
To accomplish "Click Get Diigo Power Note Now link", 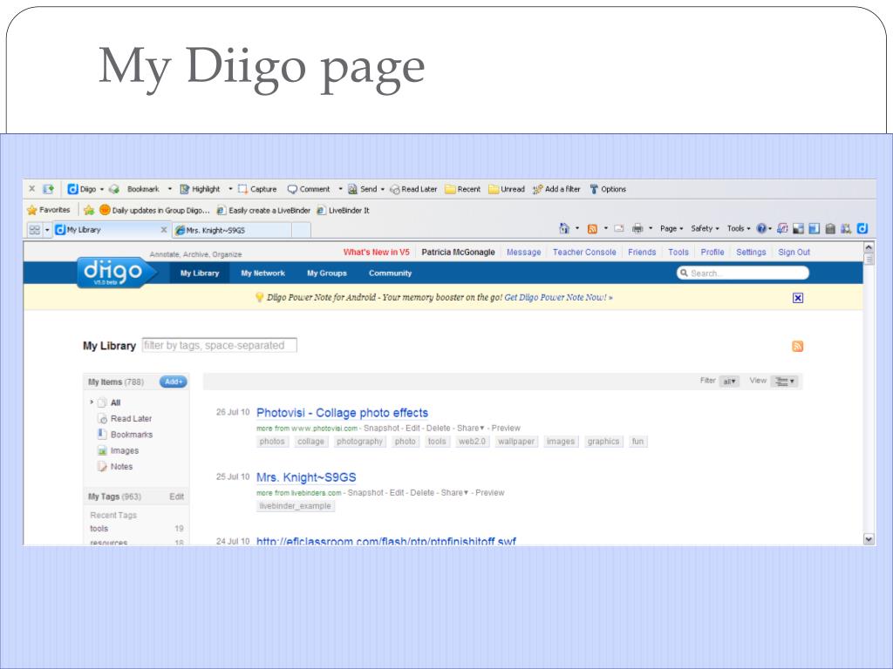I will tap(558, 297).
